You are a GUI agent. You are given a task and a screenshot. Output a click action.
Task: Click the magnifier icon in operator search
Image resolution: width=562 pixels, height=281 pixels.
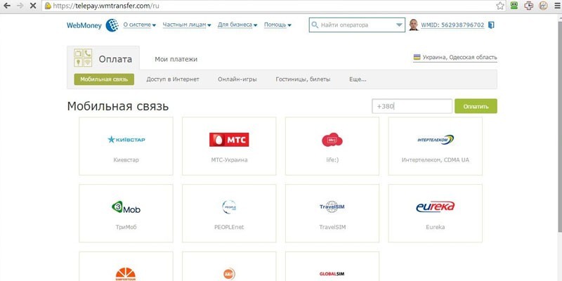click(x=315, y=25)
